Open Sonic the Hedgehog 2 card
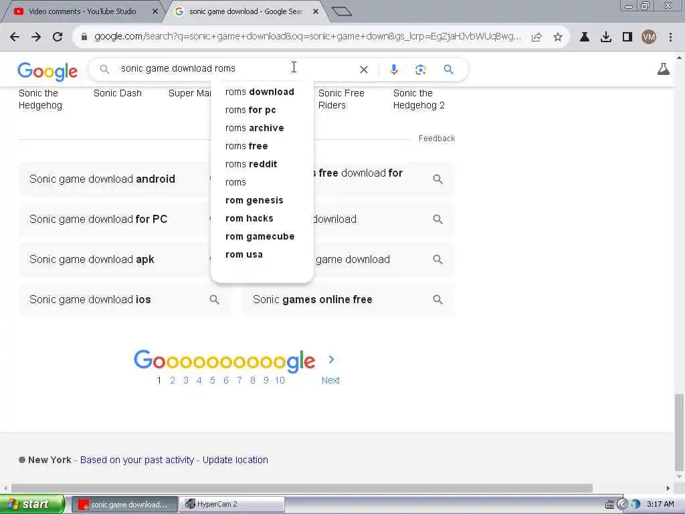The width and height of the screenshot is (685, 514). click(419, 99)
